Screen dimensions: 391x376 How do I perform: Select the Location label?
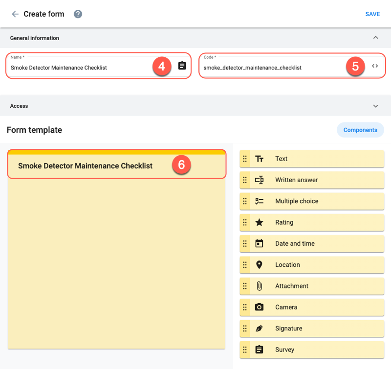(287, 265)
